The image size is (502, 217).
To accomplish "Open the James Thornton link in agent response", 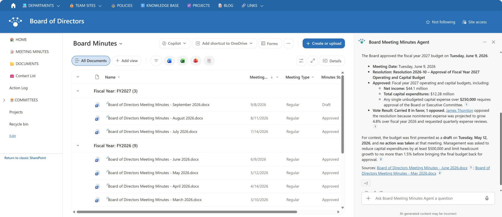I will 459,111.
